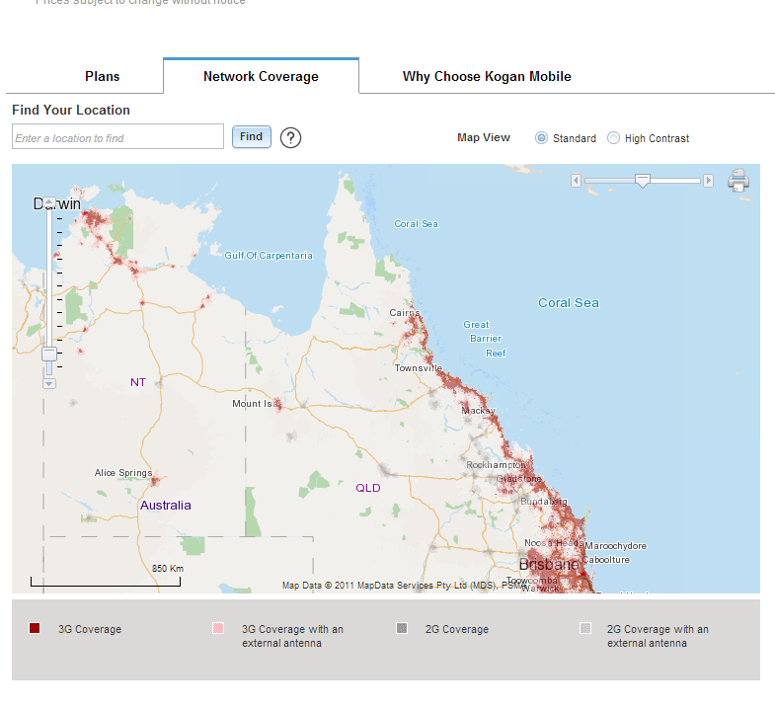775x711 pixels.
Task: Click the Great Barrier Reef label
Action: [485, 339]
